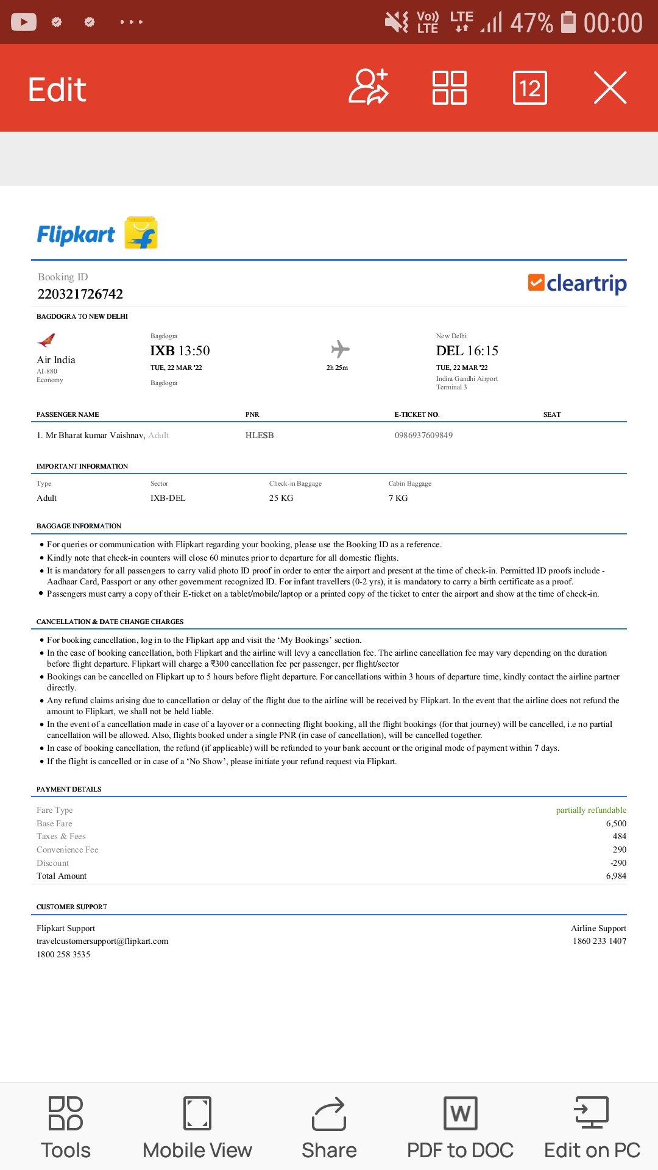The image size is (658, 1170).
Task: Switch to Mobile View
Action: pyautogui.click(x=197, y=1127)
